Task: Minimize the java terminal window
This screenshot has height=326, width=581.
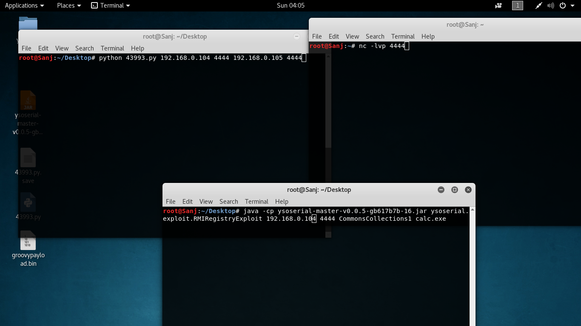Action: click(x=441, y=190)
